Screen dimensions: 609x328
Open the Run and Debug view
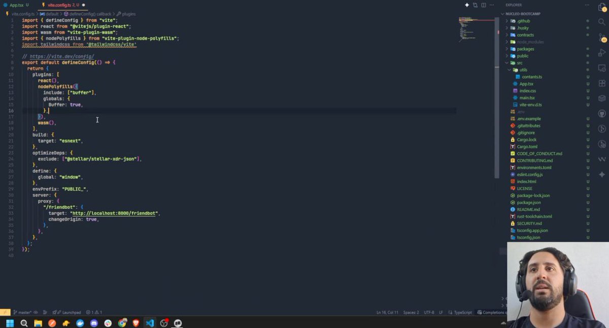click(x=602, y=53)
